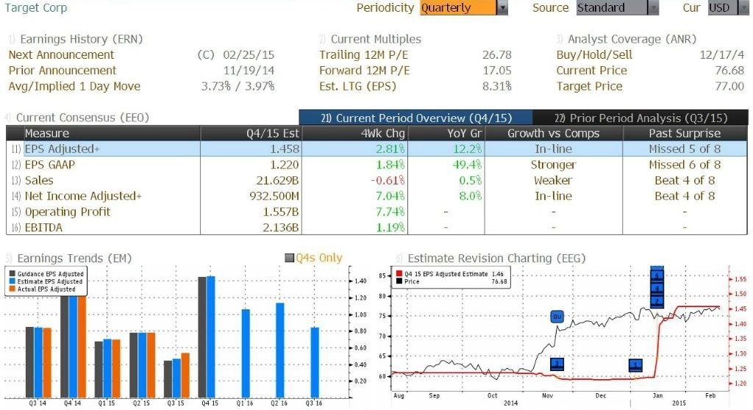Click blue Estimate EPS Adjusted legend swatch
753x410 pixels.
click(x=13, y=281)
